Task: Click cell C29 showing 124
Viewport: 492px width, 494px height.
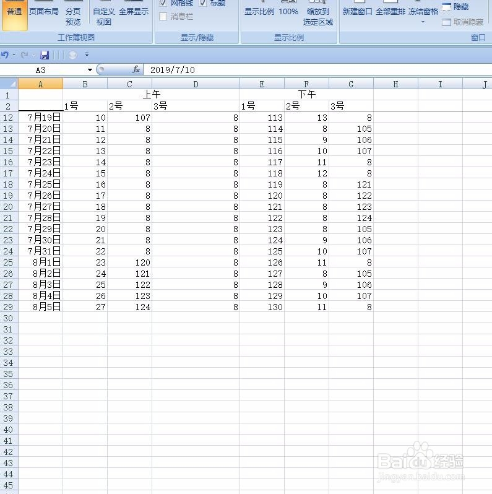Action: pos(129,307)
